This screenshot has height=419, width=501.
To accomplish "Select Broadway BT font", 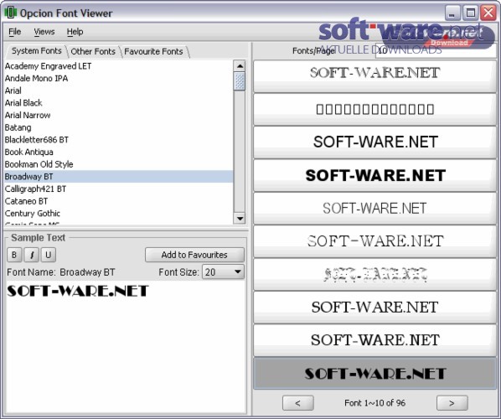I will pyautogui.click(x=118, y=177).
